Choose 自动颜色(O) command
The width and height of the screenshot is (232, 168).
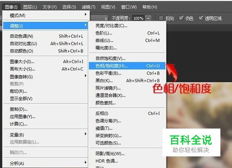(x=45, y=51)
